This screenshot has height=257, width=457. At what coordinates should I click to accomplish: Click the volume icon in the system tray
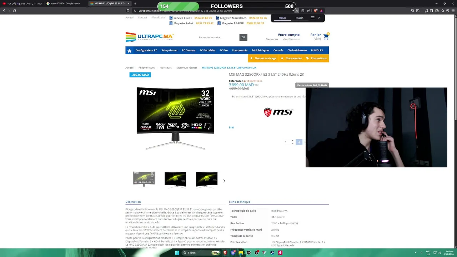pos(439,253)
